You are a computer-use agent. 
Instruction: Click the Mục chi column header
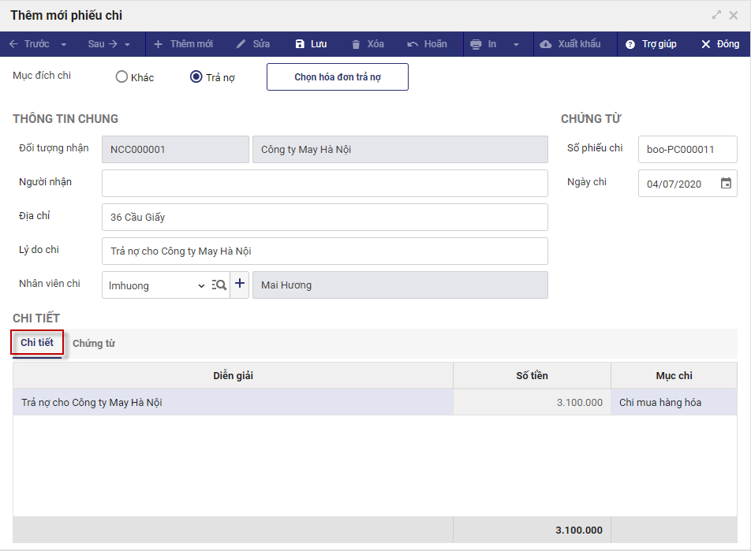coord(674,376)
